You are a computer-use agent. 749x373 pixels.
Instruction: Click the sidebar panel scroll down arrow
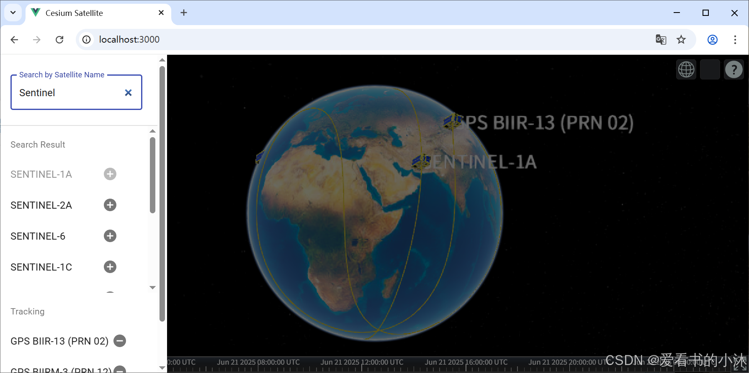pos(162,368)
